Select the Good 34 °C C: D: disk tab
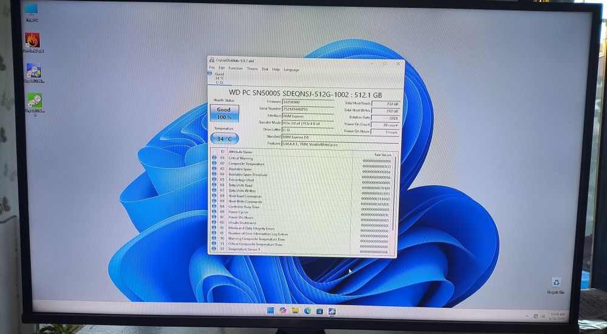The image size is (607, 334). coord(219,78)
